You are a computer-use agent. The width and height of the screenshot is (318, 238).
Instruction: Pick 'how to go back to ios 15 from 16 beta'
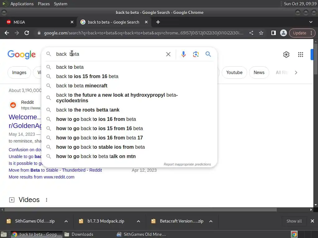tap(129, 129)
